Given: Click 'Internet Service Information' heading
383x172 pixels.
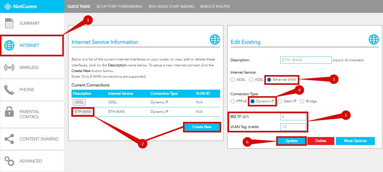Looking at the screenshot, I should [x=105, y=42].
